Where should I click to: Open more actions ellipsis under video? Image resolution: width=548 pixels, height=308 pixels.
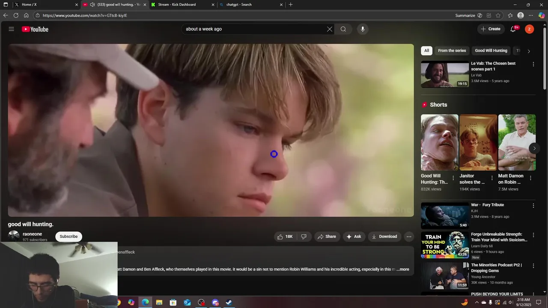409,237
